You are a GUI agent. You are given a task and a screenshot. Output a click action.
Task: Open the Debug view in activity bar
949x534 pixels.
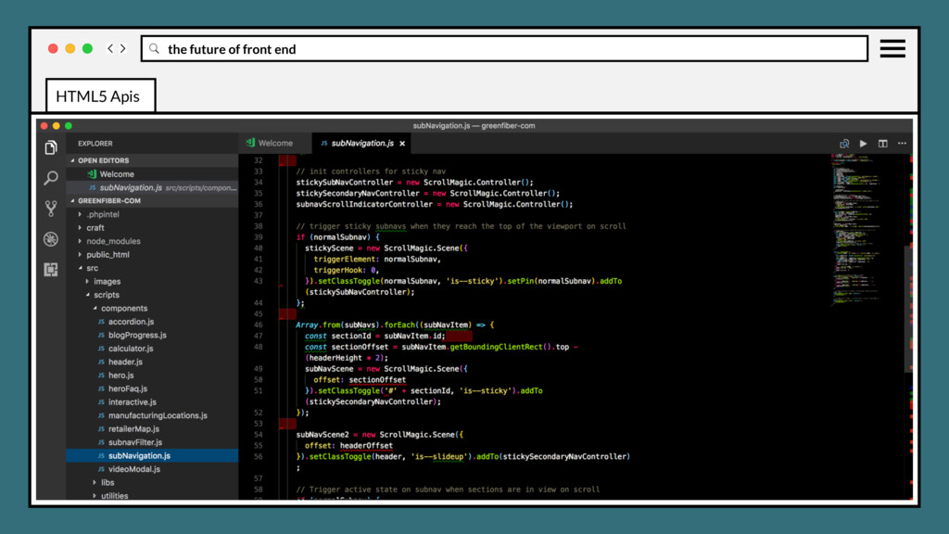(51, 239)
